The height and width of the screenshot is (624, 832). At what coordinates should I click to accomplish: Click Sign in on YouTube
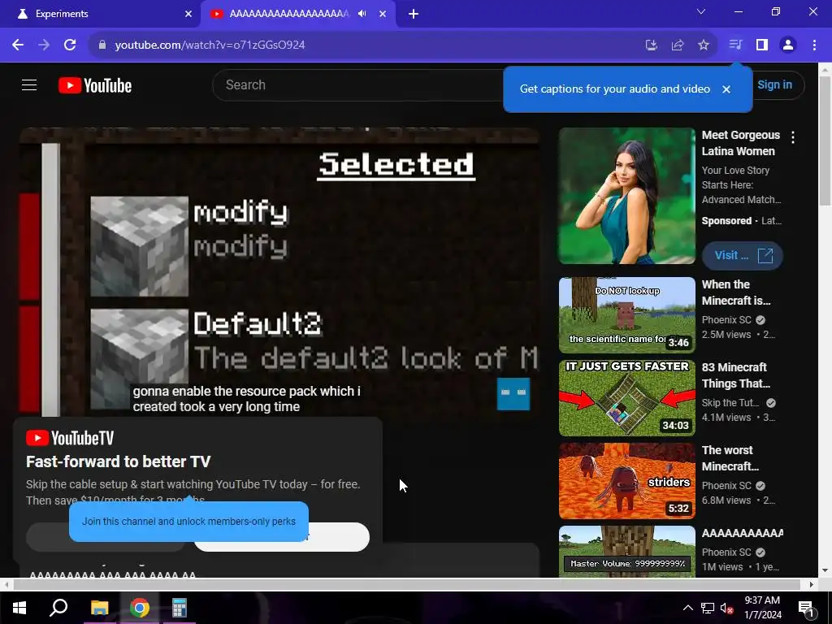click(x=774, y=84)
